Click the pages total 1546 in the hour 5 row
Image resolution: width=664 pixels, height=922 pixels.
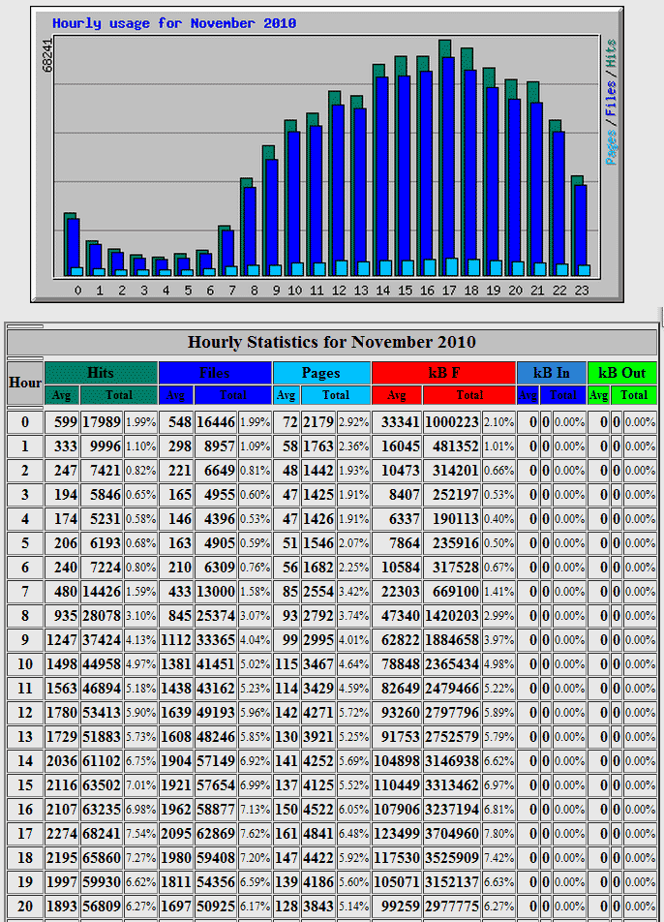tap(318, 543)
